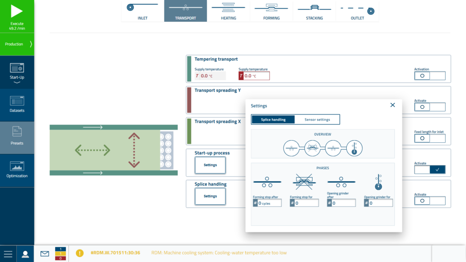Image resolution: width=466 pixels, height=262 pixels.
Task: Disable the Start-up process activate toggle
Action: pos(430,170)
